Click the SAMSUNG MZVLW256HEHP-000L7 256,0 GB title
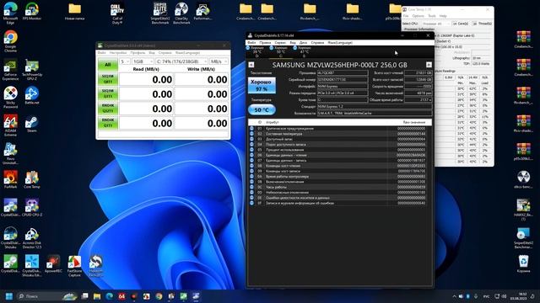This screenshot has height=303, width=540. [x=339, y=65]
